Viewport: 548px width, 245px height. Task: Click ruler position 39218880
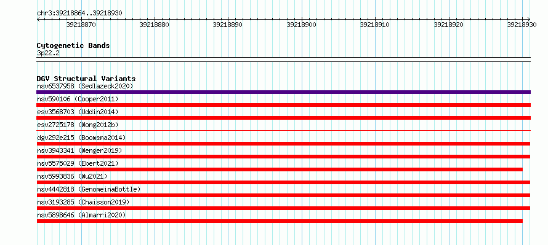[154, 25]
